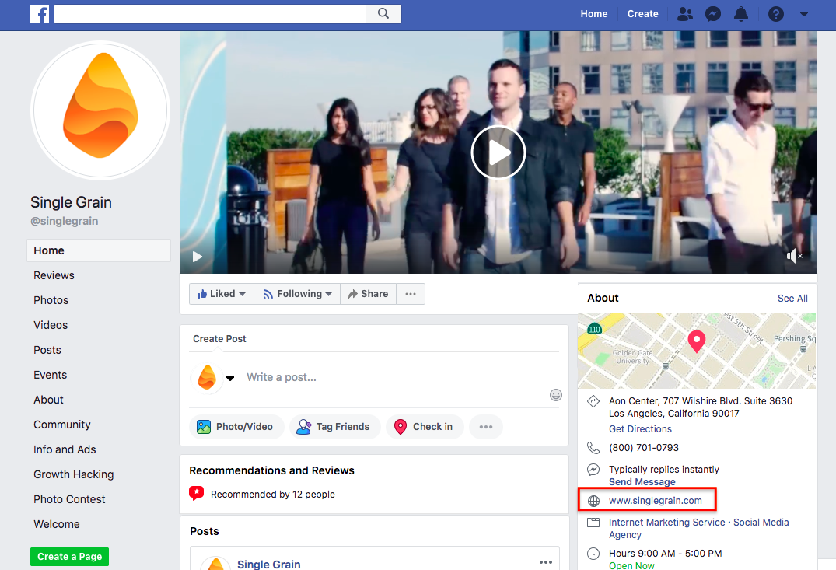
Task: Open the ellipsis menu on Single Grain post
Action: pyautogui.click(x=545, y=562)
